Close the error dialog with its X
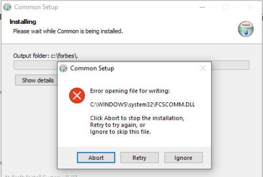Viewport: 263px width, 177px height. pos(203,69)
